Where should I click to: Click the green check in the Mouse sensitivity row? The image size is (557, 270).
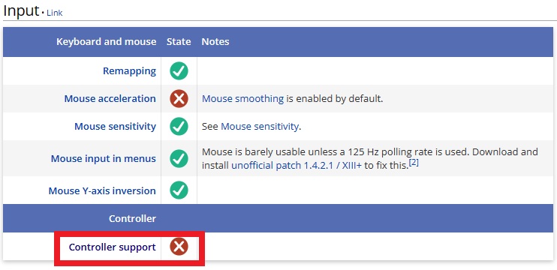(x=179, y=126)
